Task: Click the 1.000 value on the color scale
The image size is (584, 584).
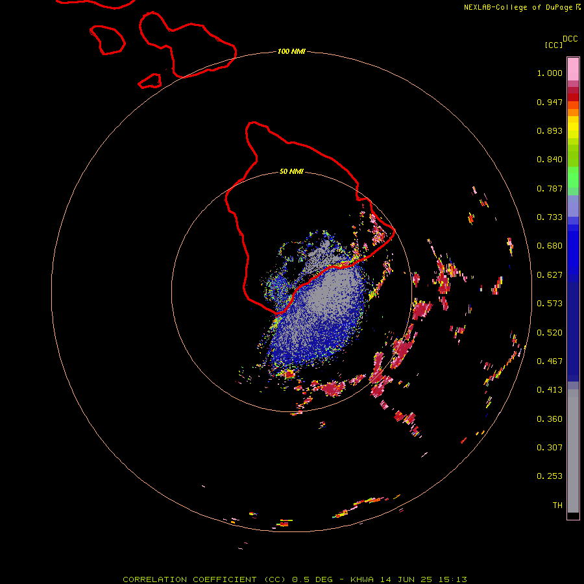Action: (550, 73)
